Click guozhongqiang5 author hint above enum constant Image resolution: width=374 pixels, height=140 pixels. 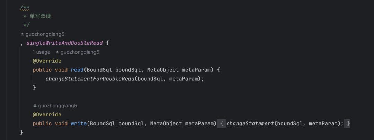[x=45, y=34]
